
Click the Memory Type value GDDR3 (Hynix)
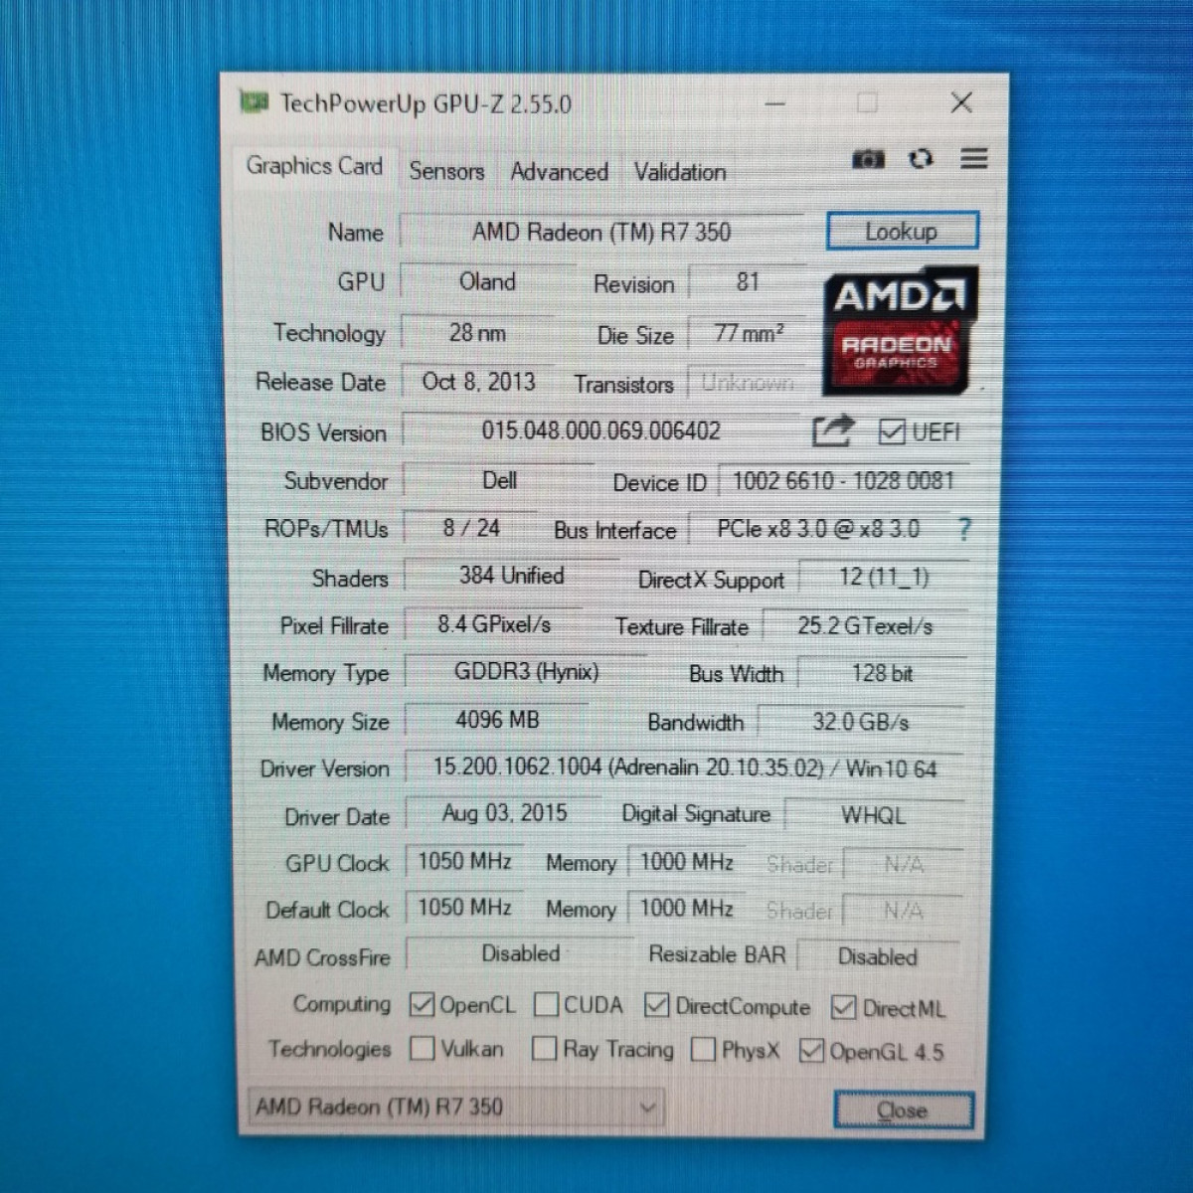(x=526, y=672)
